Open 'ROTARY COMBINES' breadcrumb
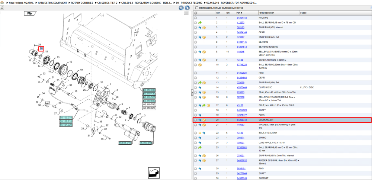The height and width of the screenshot is (180, 372). point(81,3)
